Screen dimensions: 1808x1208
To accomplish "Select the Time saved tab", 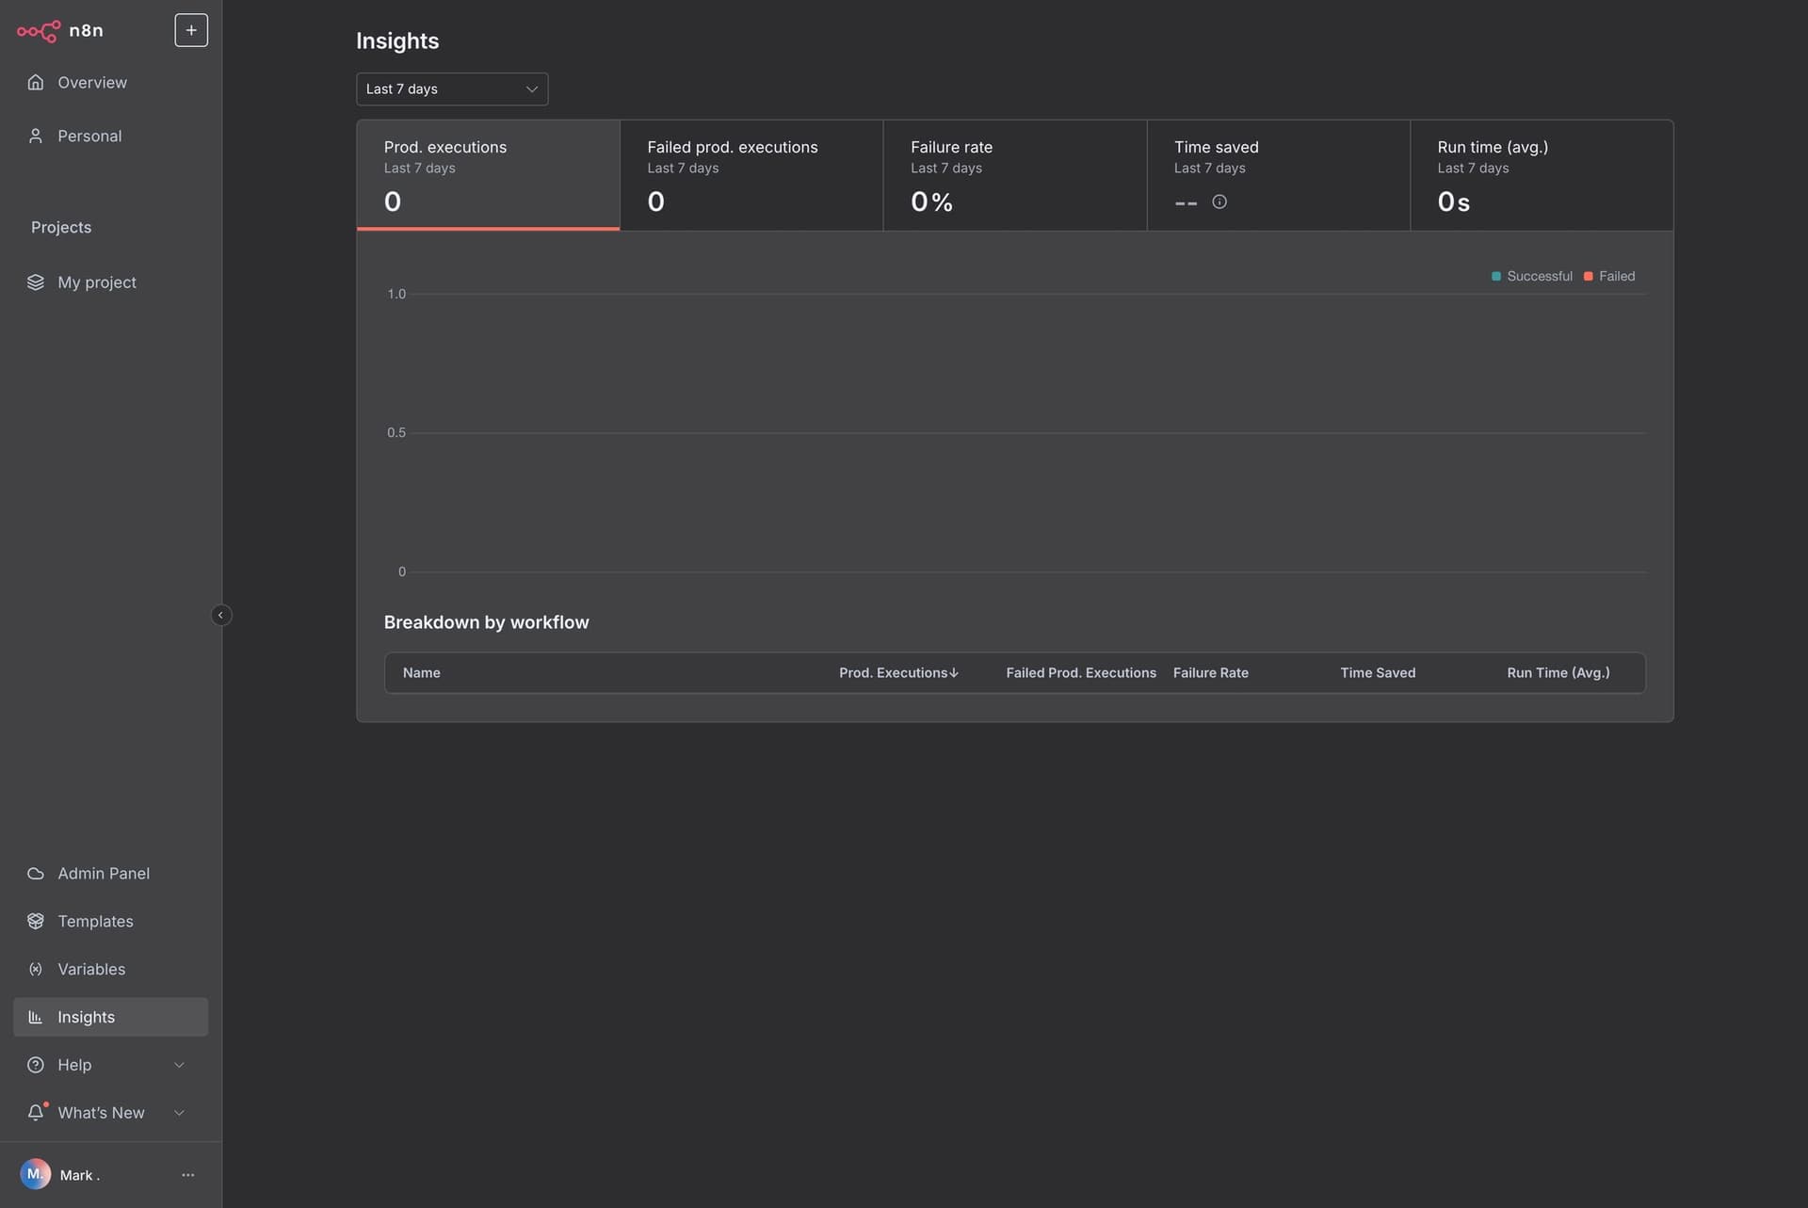I will 1279,175.
